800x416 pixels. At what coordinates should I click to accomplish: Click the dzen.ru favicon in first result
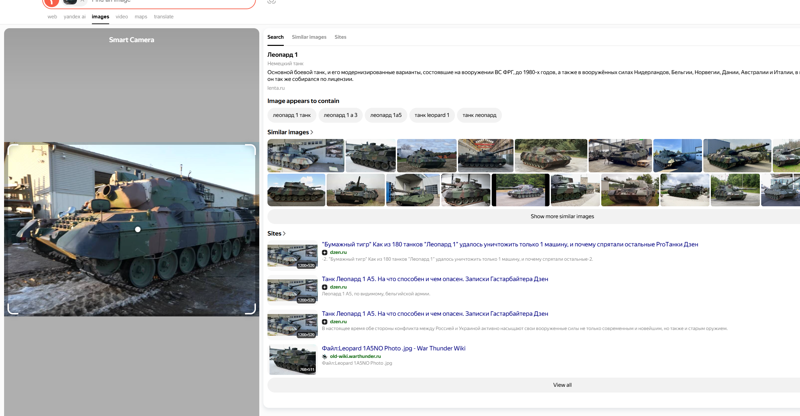click(x=325, y=253)
